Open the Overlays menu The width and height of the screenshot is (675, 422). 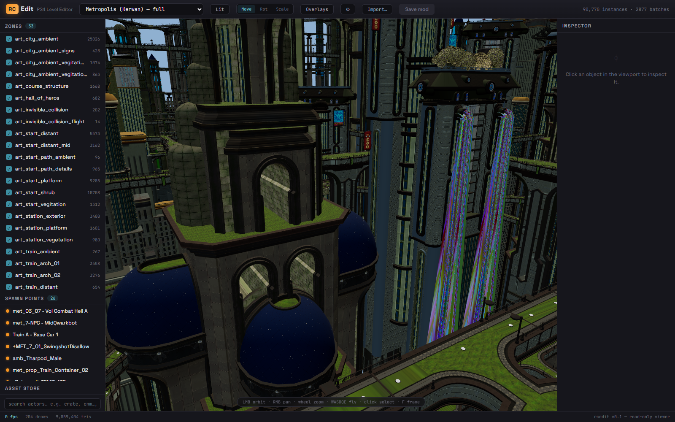tap(317, 9)
